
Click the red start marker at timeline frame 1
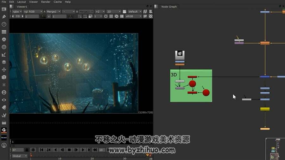pos(31,155)
